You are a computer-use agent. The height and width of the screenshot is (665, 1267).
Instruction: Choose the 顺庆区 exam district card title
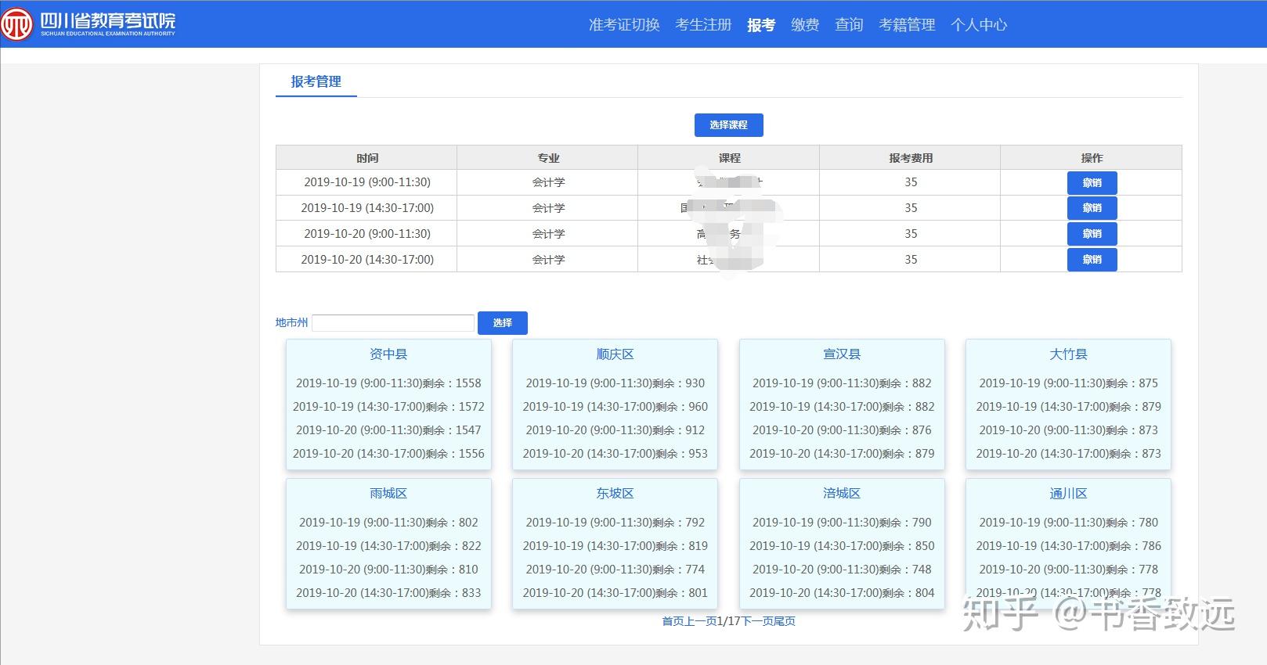pyautogui.click(x=615, y=354)
